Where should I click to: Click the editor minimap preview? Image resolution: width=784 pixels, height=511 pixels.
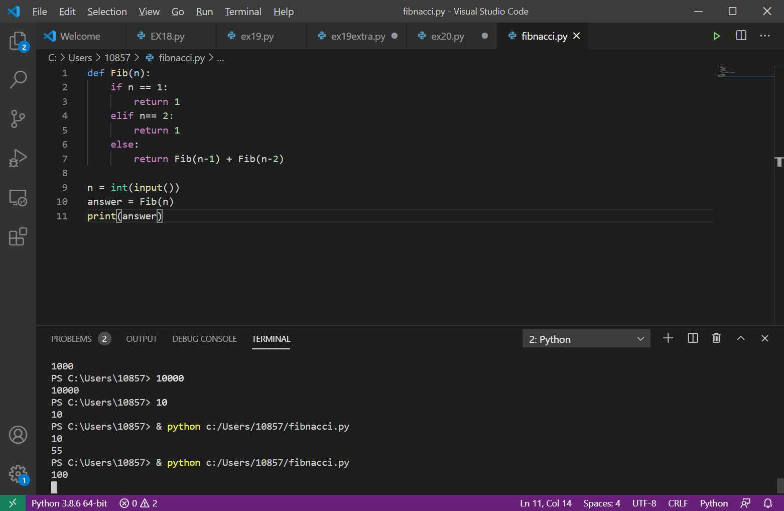(746, 71)
